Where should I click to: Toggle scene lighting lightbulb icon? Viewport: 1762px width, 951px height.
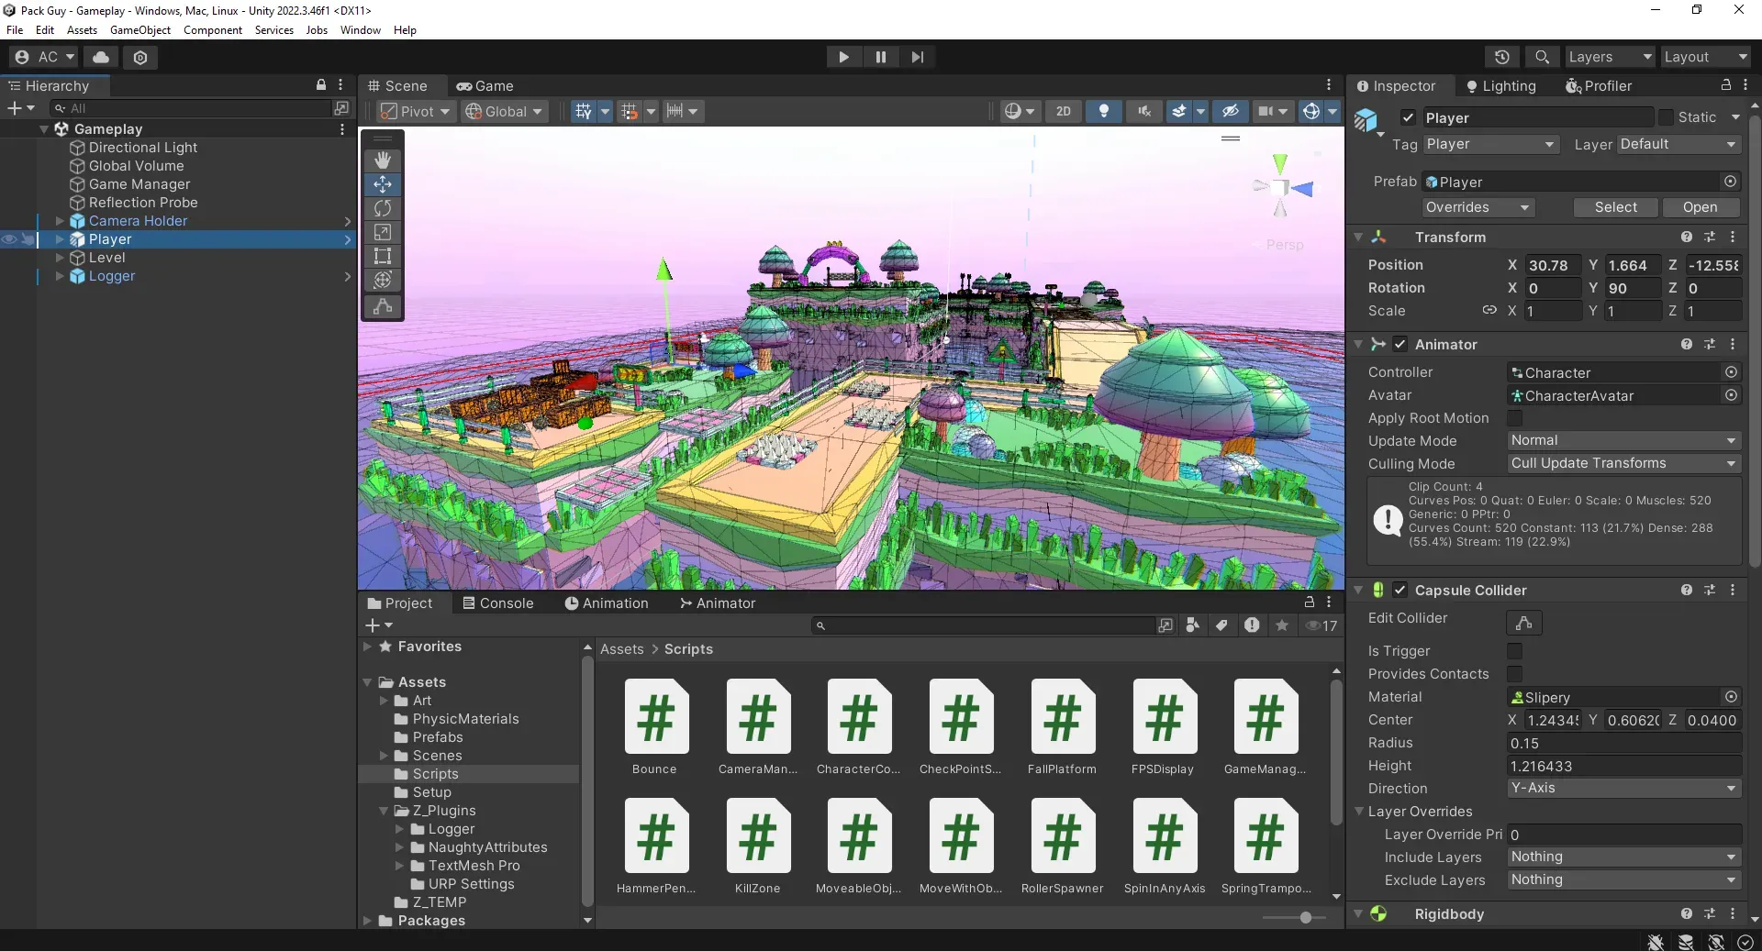pos(1104,111)
